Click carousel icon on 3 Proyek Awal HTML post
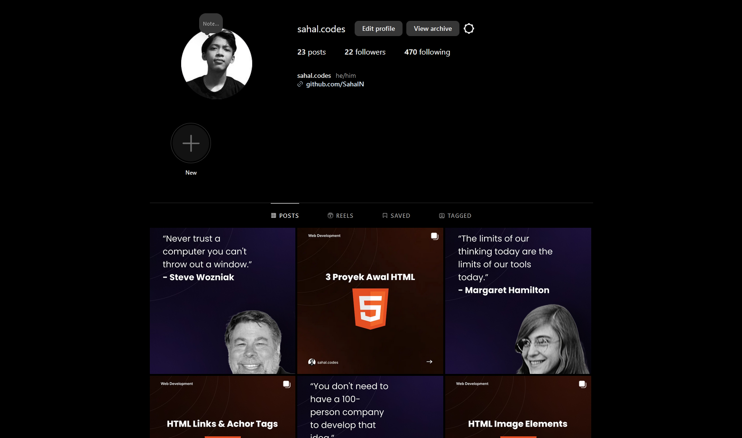 (434, 236)
